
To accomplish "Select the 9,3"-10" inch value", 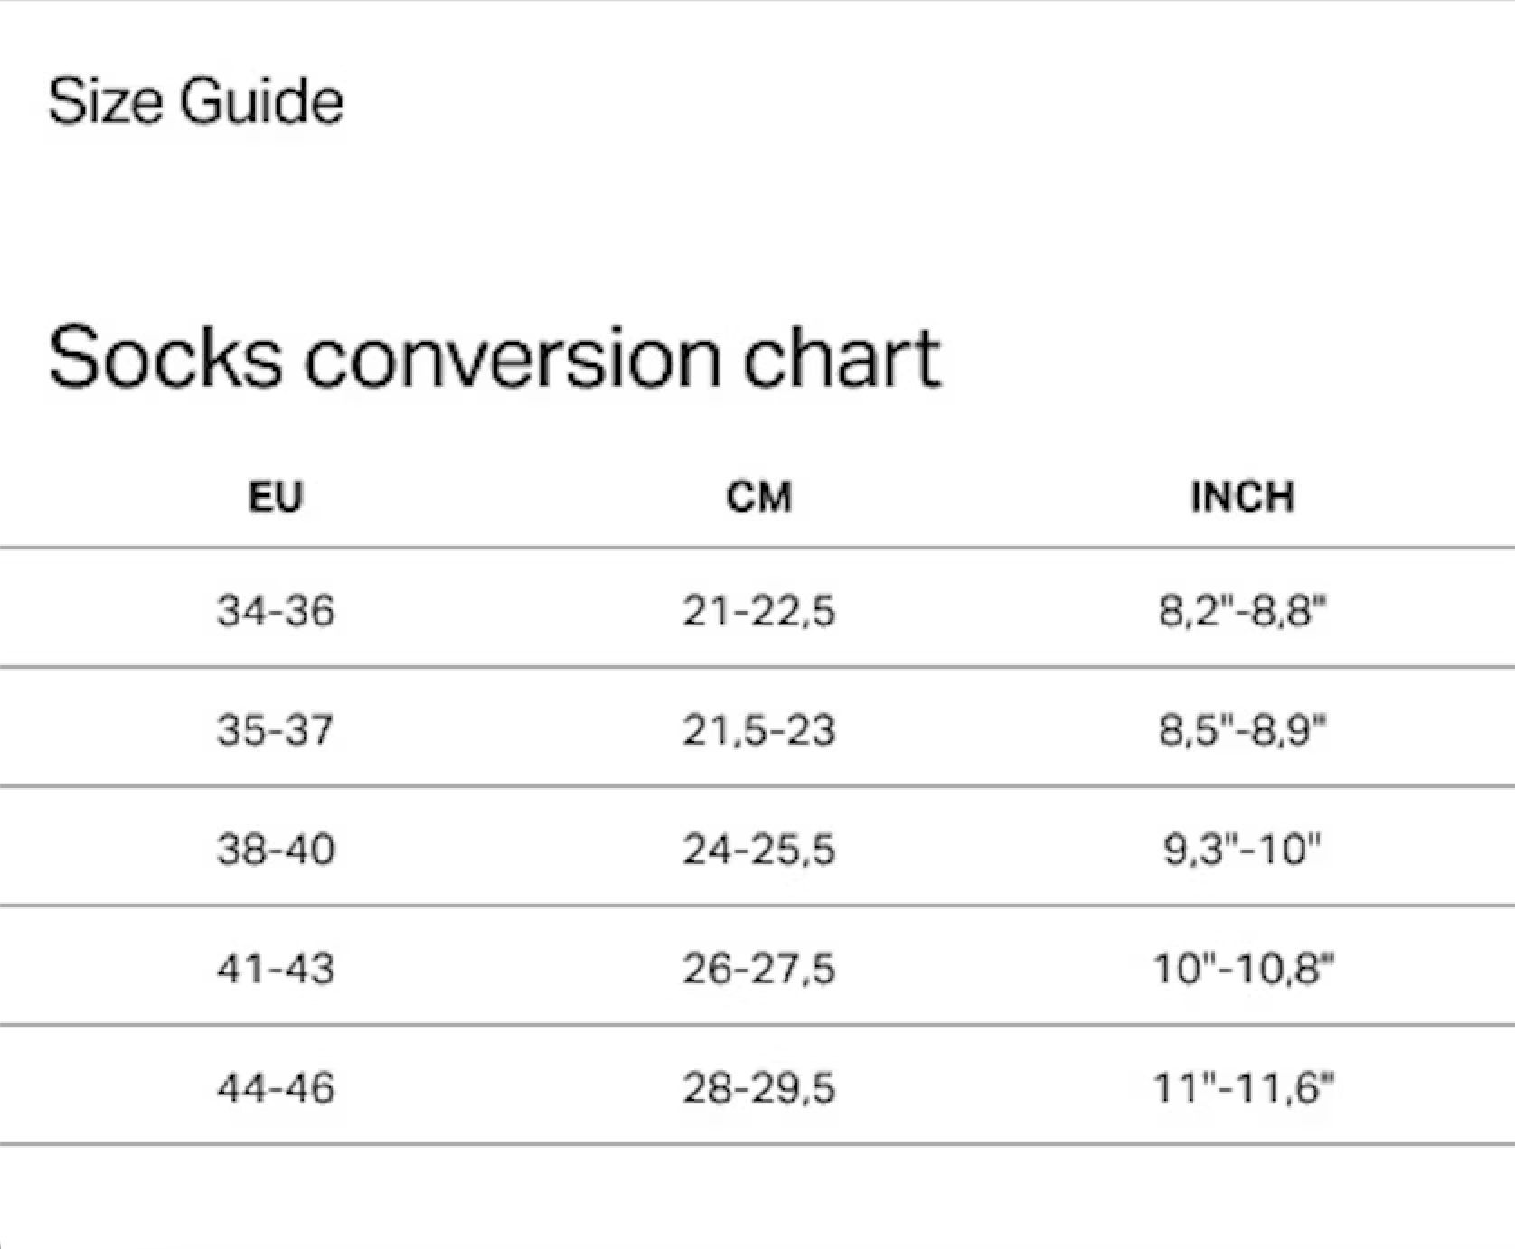I will tap(1243, 850).
